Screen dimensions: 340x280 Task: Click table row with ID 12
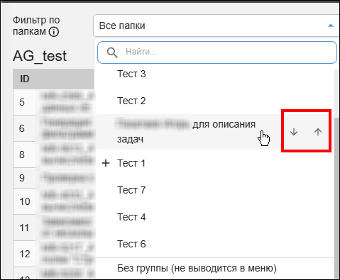click(54, 254)
